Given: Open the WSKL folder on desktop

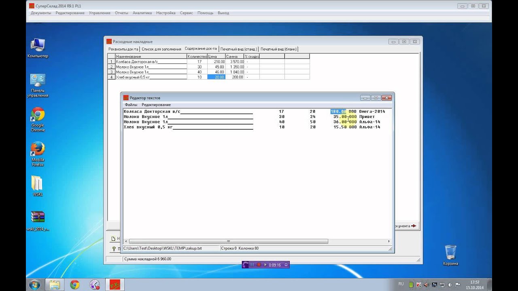Looking at the screenshot, I should pyautogui.click(x=38, y=186).
